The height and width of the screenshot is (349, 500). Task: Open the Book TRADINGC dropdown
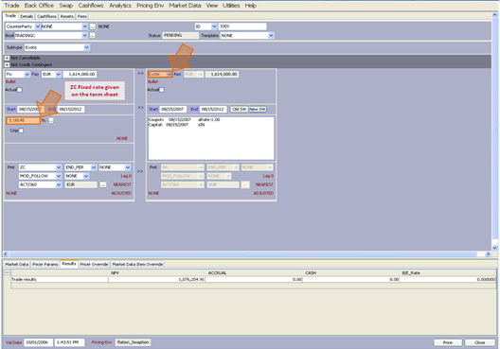pyautogui.click(x=84, y=35)
